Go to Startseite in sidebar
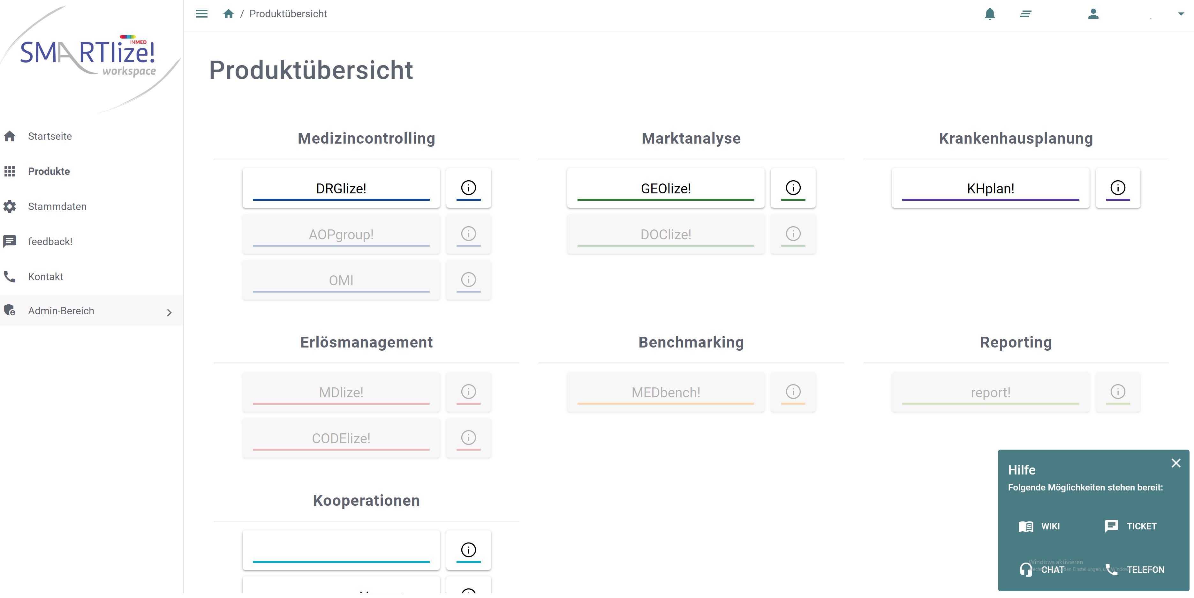 pyautogui.click(x=49, y=136)
